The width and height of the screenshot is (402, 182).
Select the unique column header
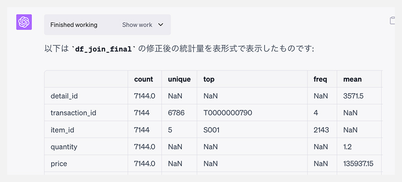tap(179, 79)
